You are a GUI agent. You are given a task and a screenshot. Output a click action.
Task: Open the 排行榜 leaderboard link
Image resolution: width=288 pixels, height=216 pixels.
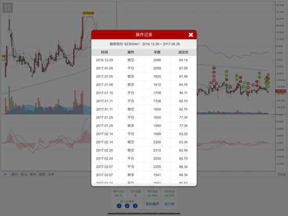(169, 204)
